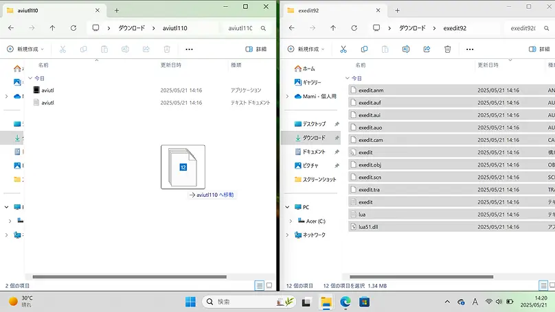Open the 新規作成 dropdown in exedit92 window
The height and width of the screenshot is (312, 555).
point(306,49)
